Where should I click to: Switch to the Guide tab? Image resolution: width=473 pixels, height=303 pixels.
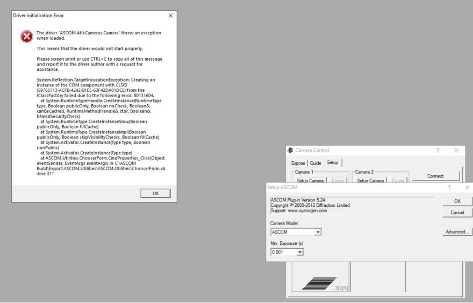(316, 163)
